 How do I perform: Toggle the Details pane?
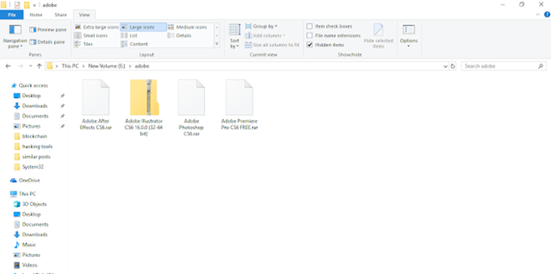(47, 42)
